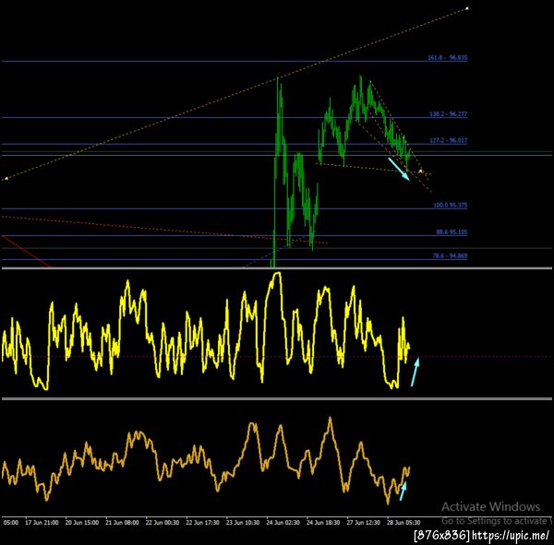
Task: Select the 78.6 - 94.869 Fibonacci level label
Action: click(x=451, y=256)
